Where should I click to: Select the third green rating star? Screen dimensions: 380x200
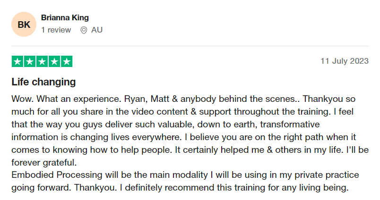click(42, 61)
